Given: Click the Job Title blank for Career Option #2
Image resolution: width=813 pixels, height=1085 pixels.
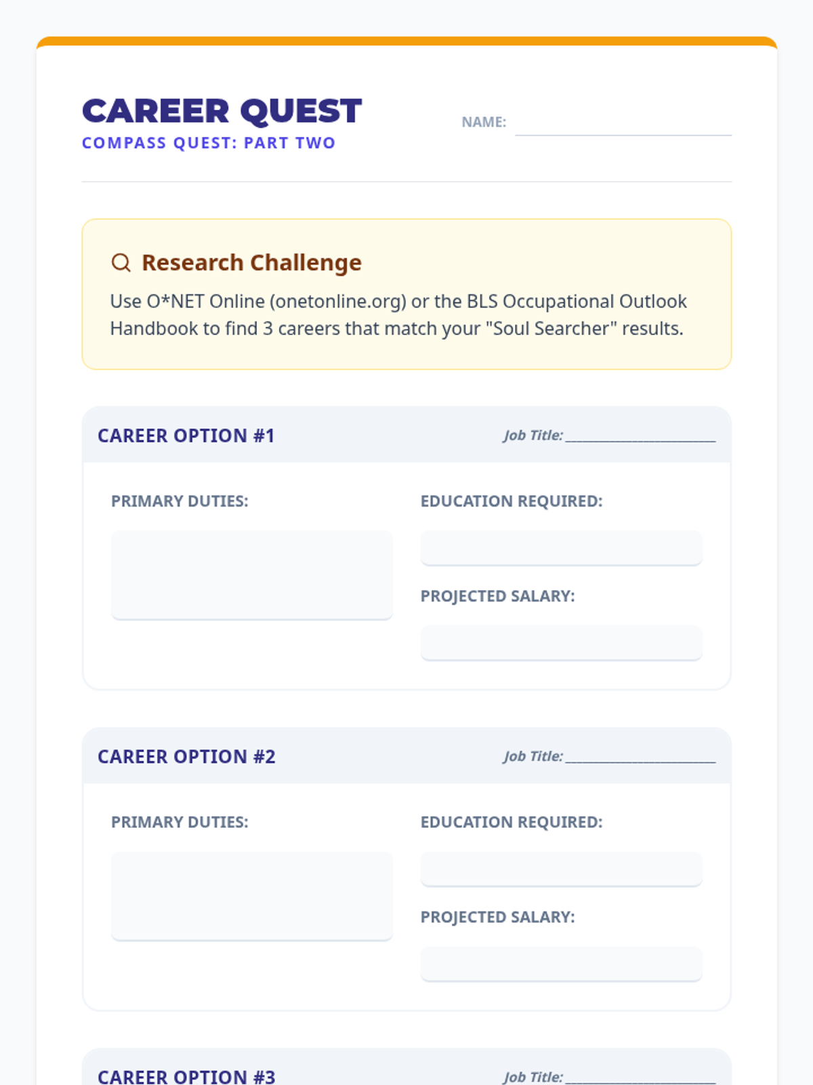Looking at the screenshot, I should tap(640, 756).
